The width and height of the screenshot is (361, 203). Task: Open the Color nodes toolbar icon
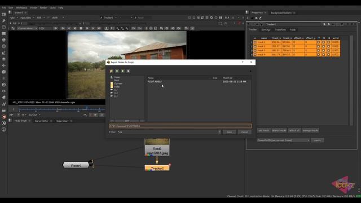[4, 40]
